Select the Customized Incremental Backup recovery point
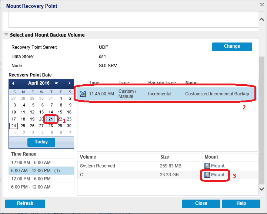This screenshot has height=214, width=267. [167, 94]
